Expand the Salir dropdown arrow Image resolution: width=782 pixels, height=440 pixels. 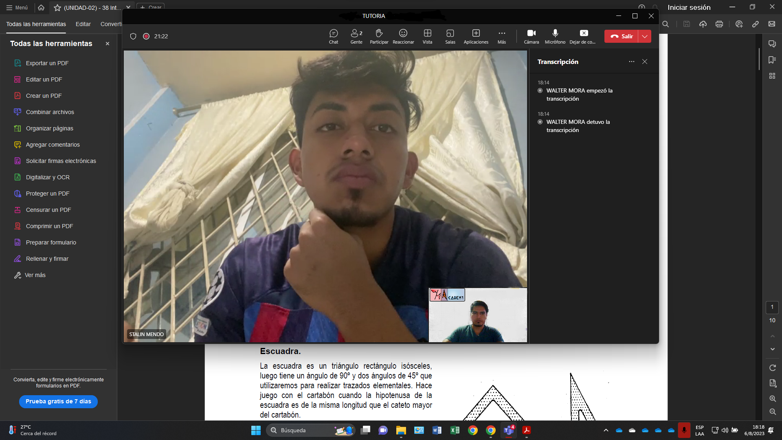pos(645,36)
